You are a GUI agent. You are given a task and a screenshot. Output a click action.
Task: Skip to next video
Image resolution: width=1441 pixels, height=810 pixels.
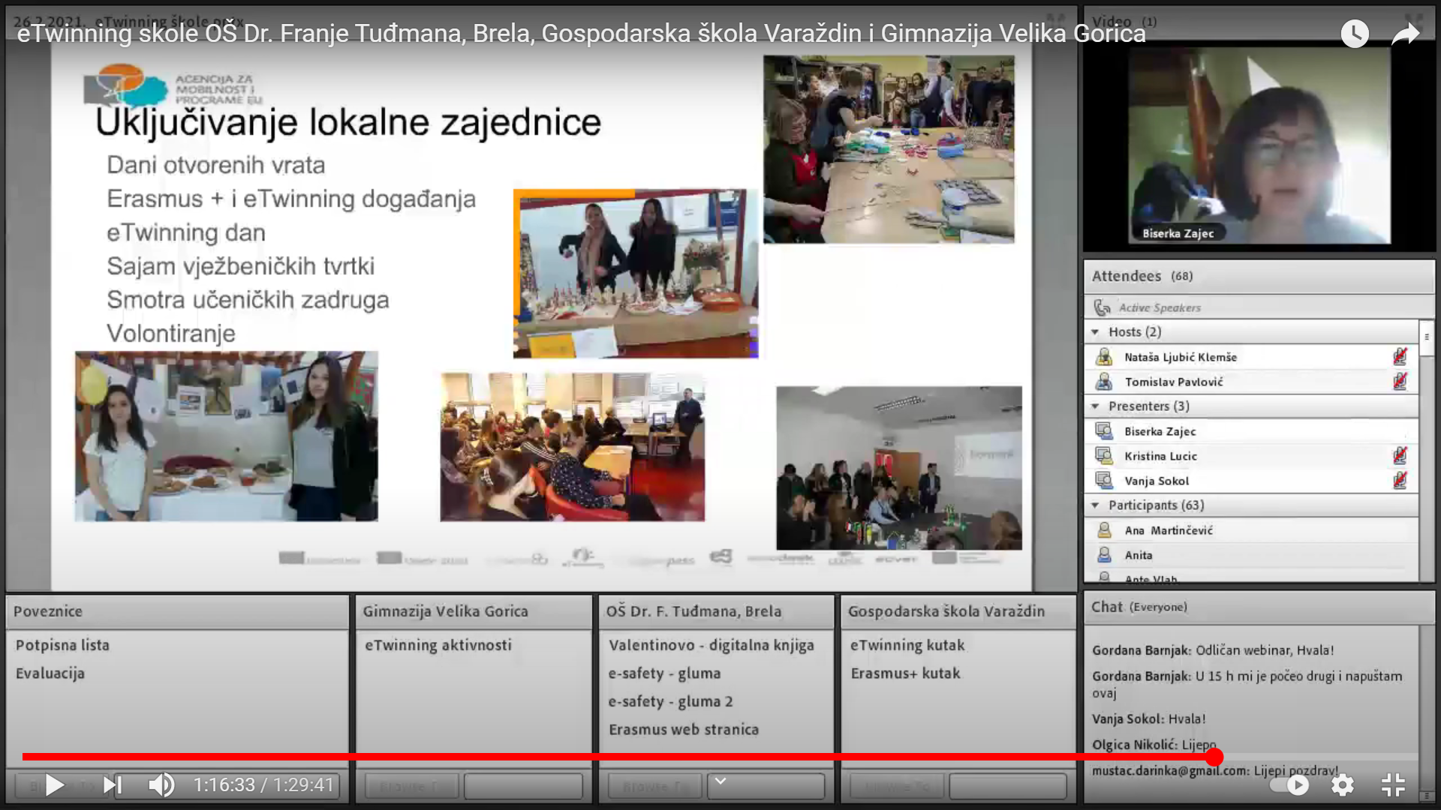(113, 785)
